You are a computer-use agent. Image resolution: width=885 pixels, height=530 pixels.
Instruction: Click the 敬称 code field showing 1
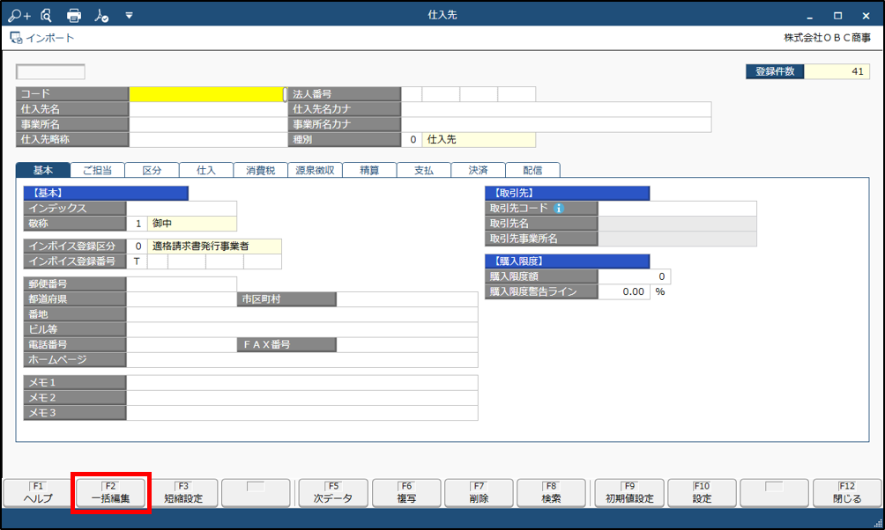coord(138,224)
